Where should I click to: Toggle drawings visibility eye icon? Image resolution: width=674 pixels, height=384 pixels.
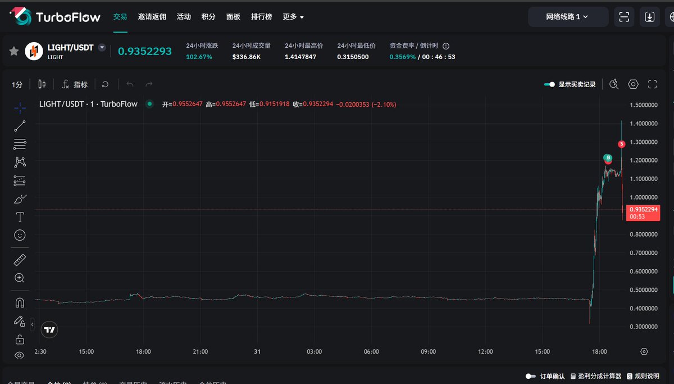tap(20, 355)
